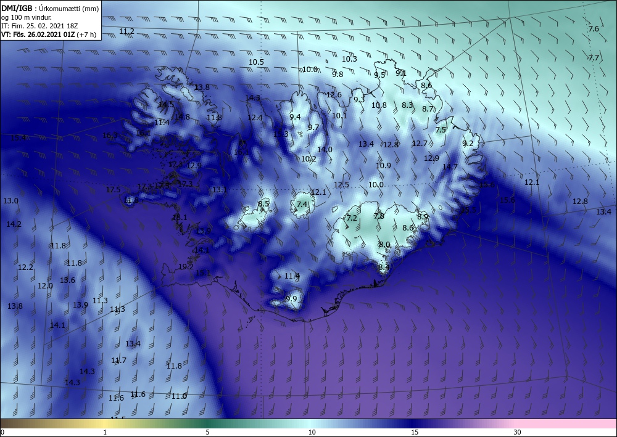The height and width of the screenshot is (437, 617).
Task: Click the legend label "1" on the color scale
Action: (105, 432)
